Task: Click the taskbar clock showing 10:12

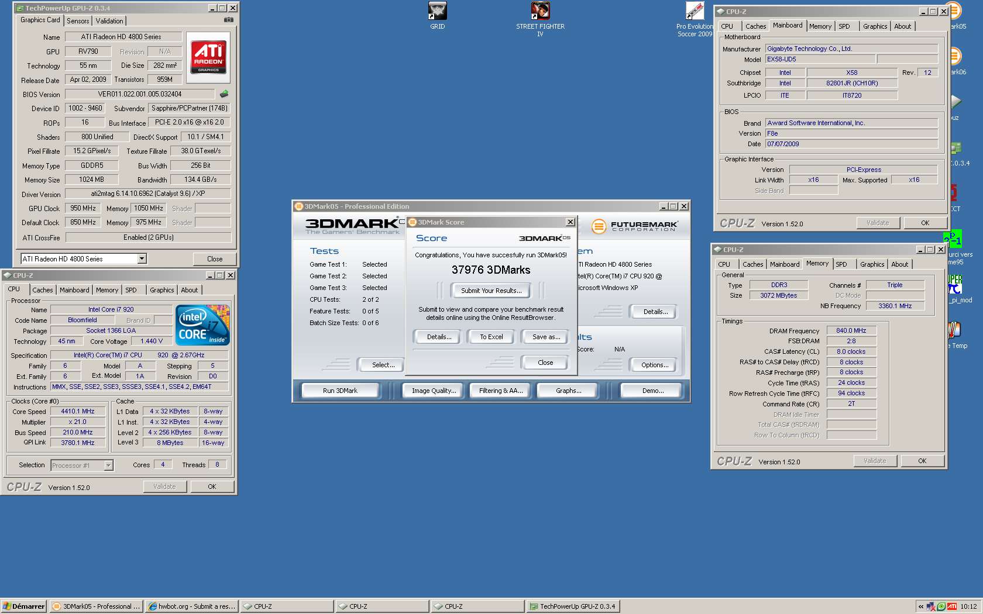Action: (x=968, y=606)
